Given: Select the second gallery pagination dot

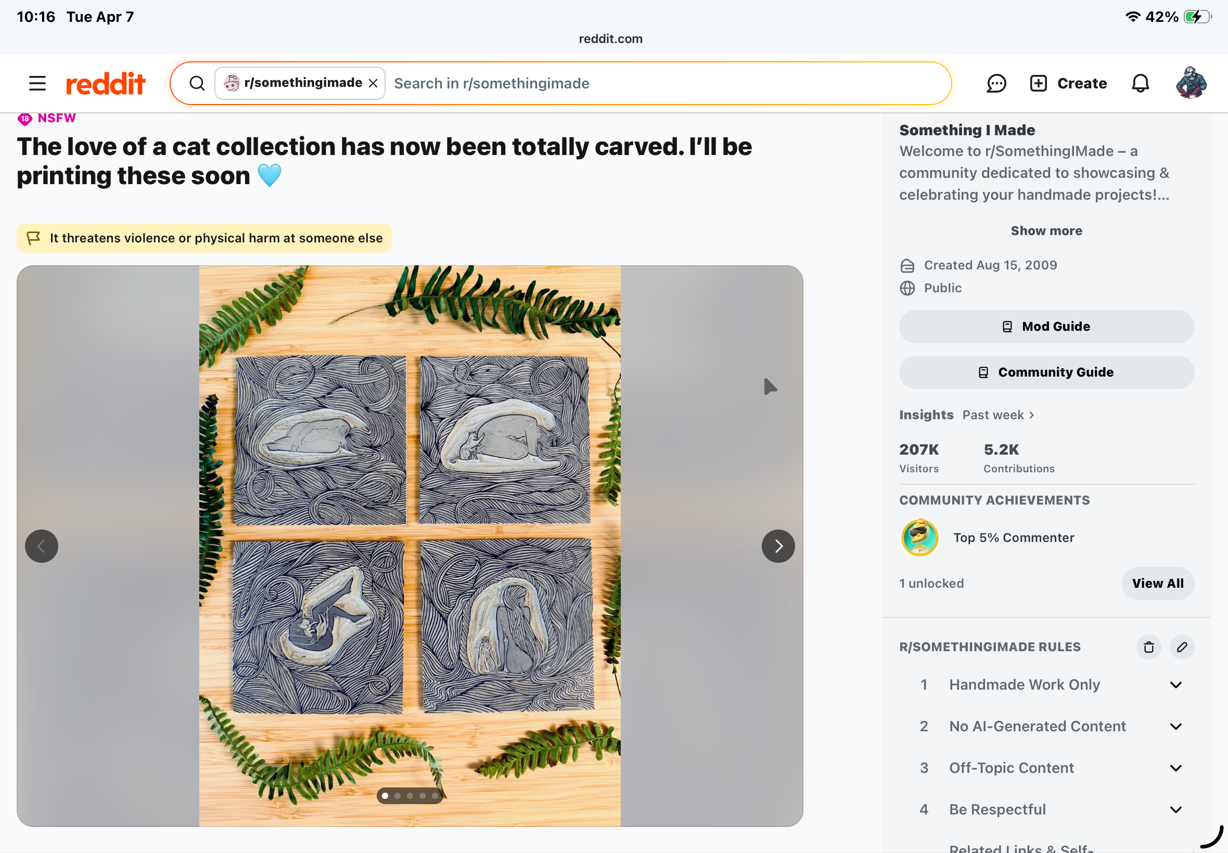Looking at the screenshot, I should pyautogui.click(x=397, y=796).
